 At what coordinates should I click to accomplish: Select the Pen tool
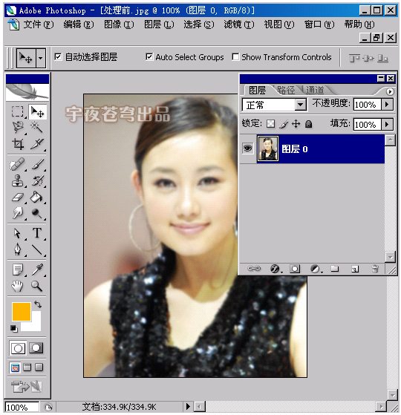pos(18,250)
